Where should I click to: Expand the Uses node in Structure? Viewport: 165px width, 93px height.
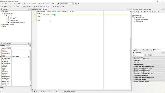pyautogui.click(x=1, y=26)
